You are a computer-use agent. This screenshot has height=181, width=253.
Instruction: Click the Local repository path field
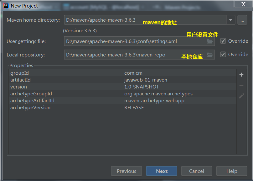coord(139,55)
